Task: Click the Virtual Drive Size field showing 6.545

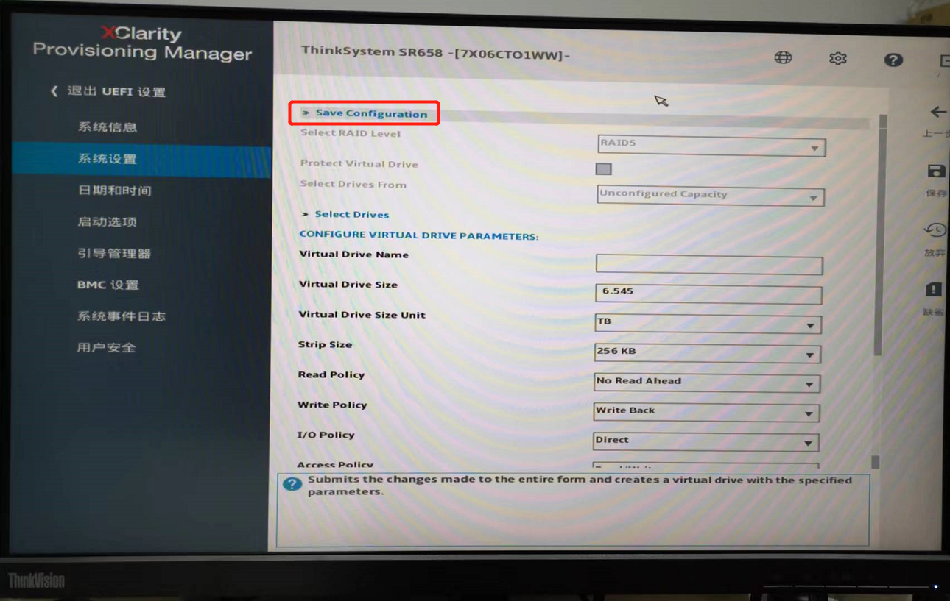Action: 708,294
